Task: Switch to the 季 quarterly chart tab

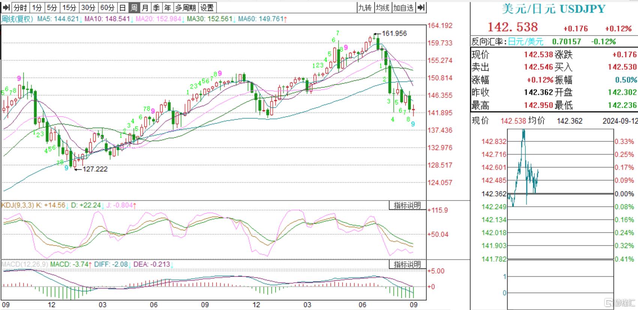Action: pyautogui.click(x=156, y=8)
